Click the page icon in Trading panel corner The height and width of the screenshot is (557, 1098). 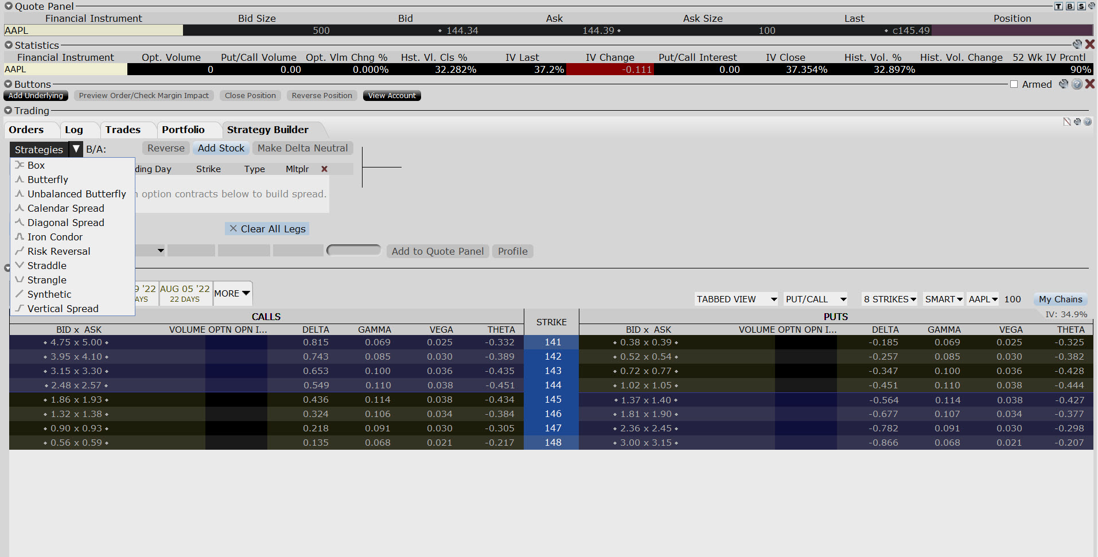pos(1067,122)
